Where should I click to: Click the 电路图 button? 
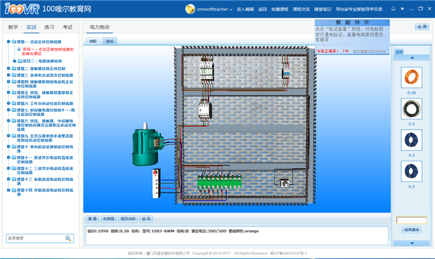coord(109,219)
